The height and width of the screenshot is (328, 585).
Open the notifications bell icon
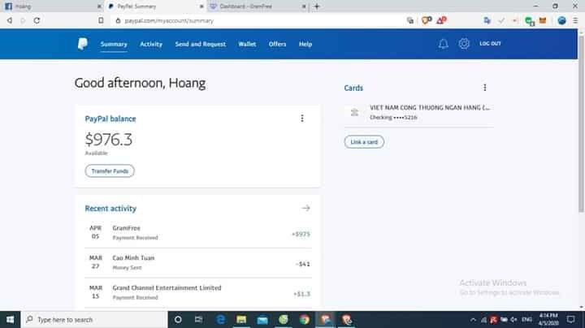click(x=444, y=44)
